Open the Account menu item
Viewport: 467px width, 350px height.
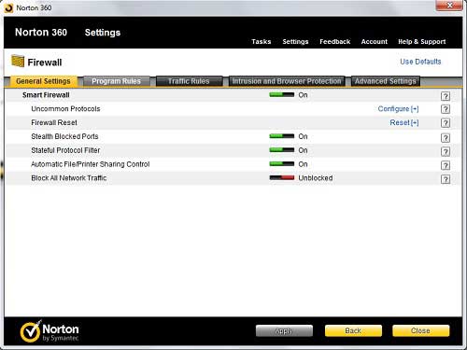click(375, 42)
